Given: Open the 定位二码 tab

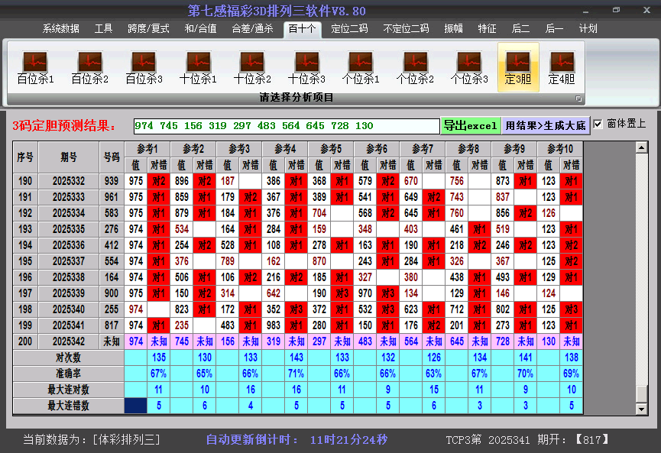Looking at the screenshot, I should pos(349,29).
